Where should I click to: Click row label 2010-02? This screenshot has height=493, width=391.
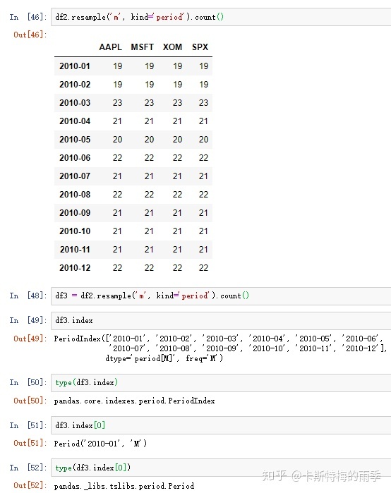coord(75,85)
